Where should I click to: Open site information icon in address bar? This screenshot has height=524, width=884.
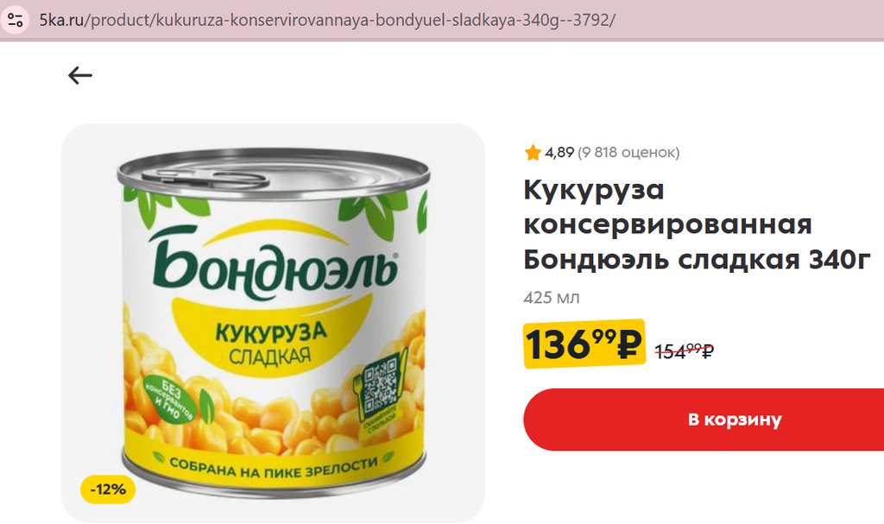click(16, 20)
